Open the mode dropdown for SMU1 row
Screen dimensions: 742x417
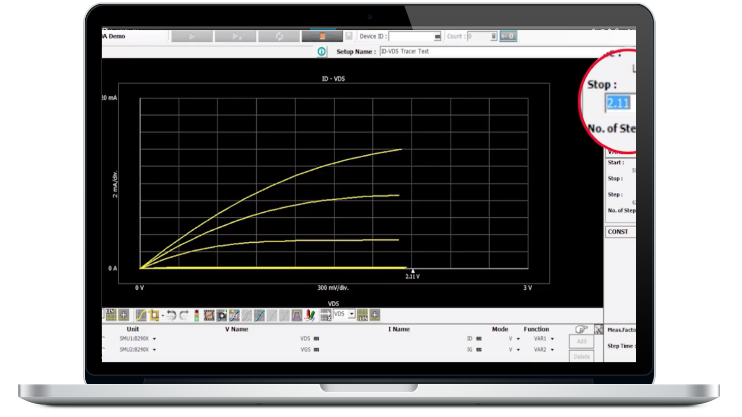pyautogui.click(x=518, y=339)
